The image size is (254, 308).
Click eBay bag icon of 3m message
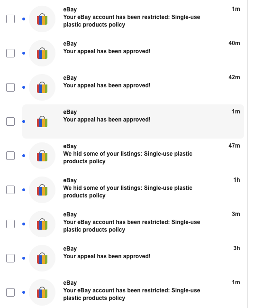pyautogui.click(x=42, y=224)
